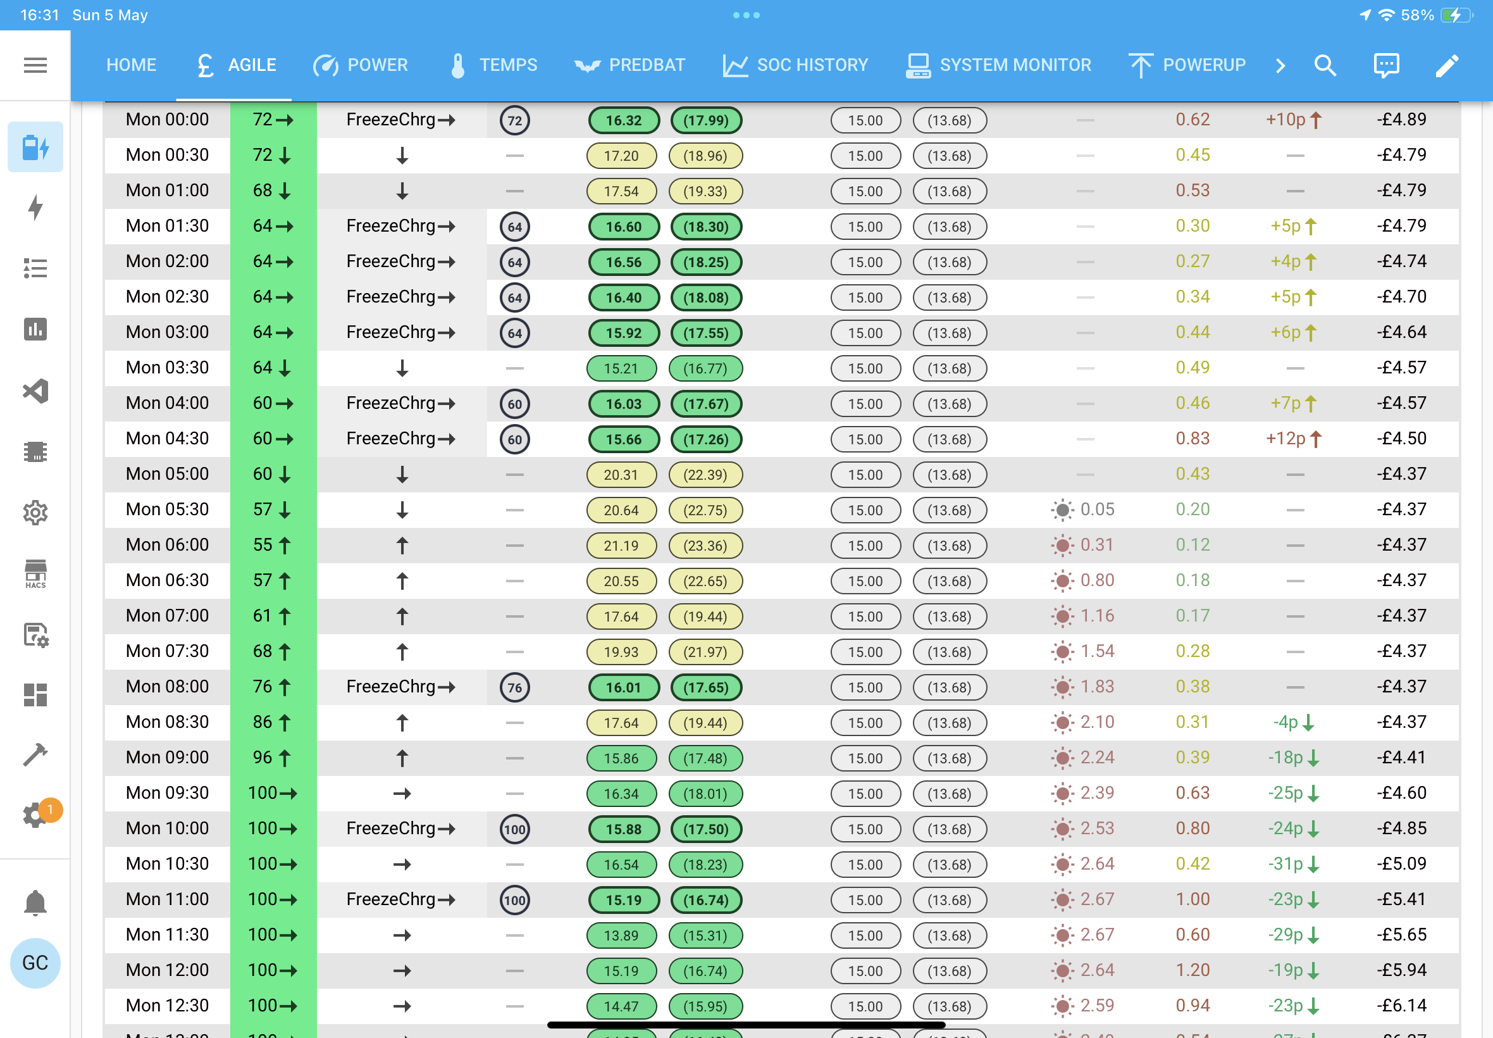Open the Visual Studio Code sidebar icon
The image size is (1493, 1038).
[x=35, y=391]
